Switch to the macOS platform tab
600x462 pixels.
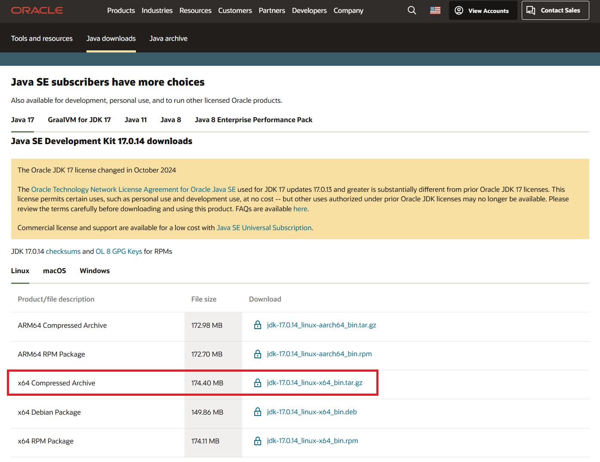(x=55, y=271)
